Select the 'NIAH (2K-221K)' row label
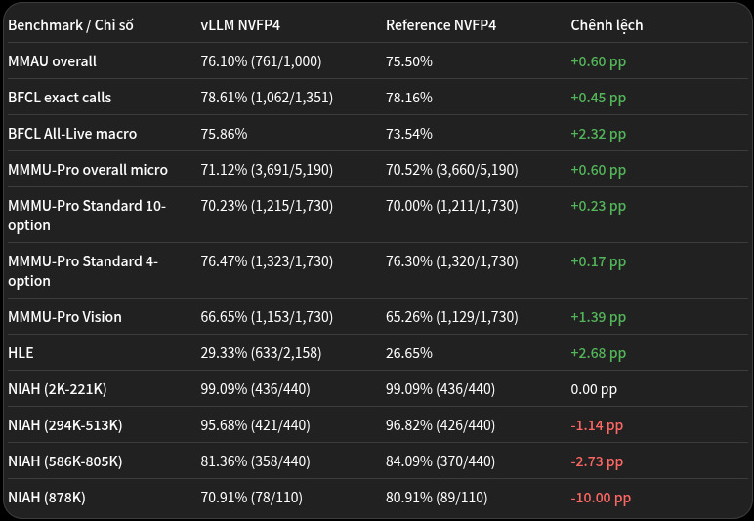 (x=58, y=389)
